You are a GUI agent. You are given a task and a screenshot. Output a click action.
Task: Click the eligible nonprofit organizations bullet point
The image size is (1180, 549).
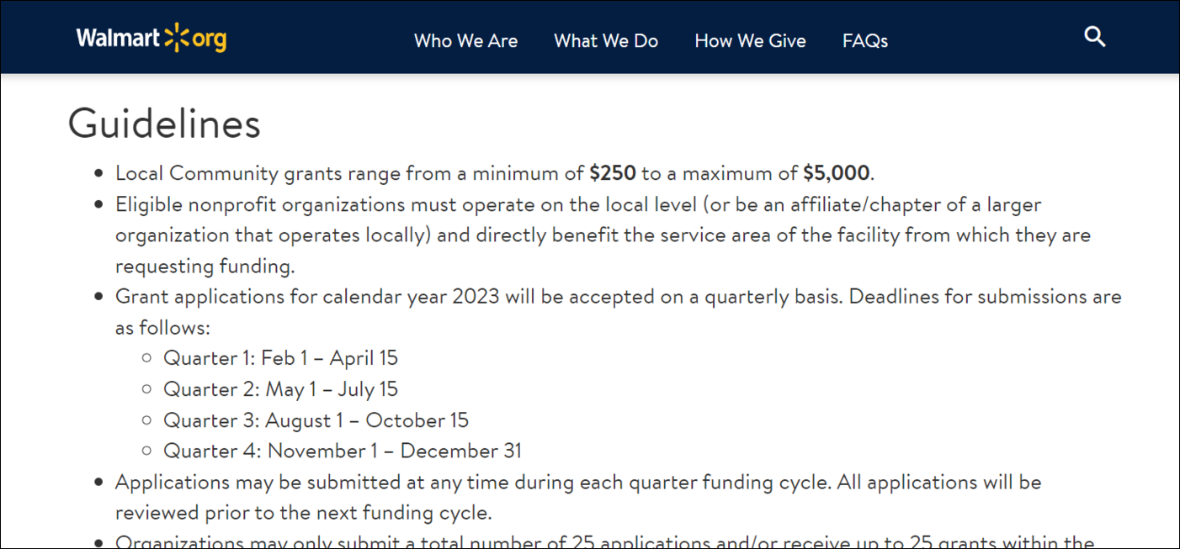578,235
